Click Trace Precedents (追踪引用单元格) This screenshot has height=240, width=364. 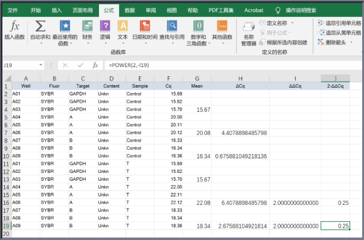click(339, 23)
